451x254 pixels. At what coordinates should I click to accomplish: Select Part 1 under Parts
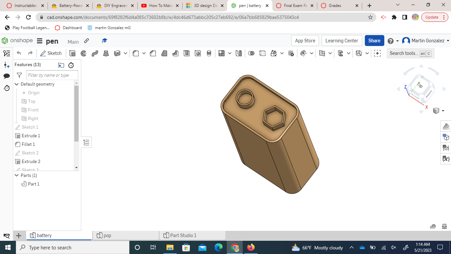coord(33,184)
